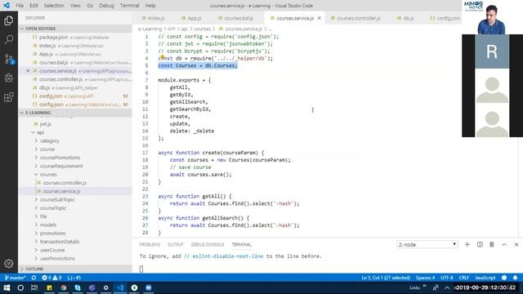Click errors and warnings count in status bar
Screen dimensions: 523x294
pyautogui.click(x=51, y=278)
